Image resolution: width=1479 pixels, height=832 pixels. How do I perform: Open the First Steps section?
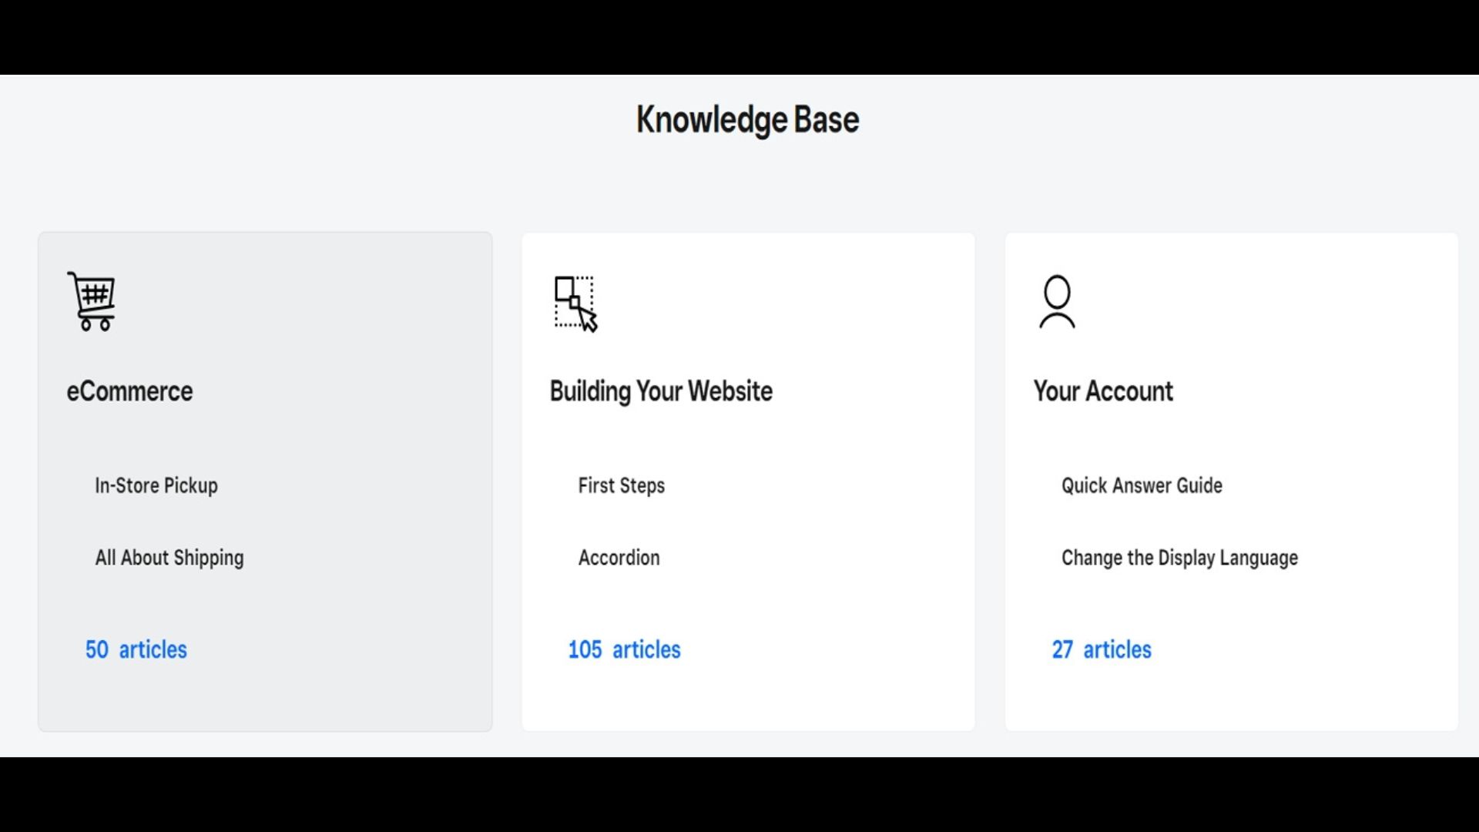(621, 485)
